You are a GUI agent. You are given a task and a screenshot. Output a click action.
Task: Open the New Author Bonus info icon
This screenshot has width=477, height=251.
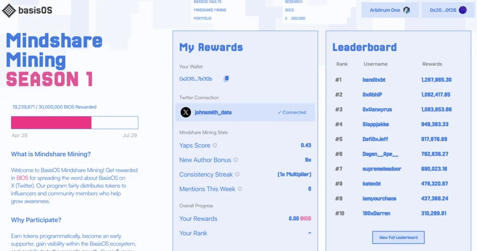[235, 160]
